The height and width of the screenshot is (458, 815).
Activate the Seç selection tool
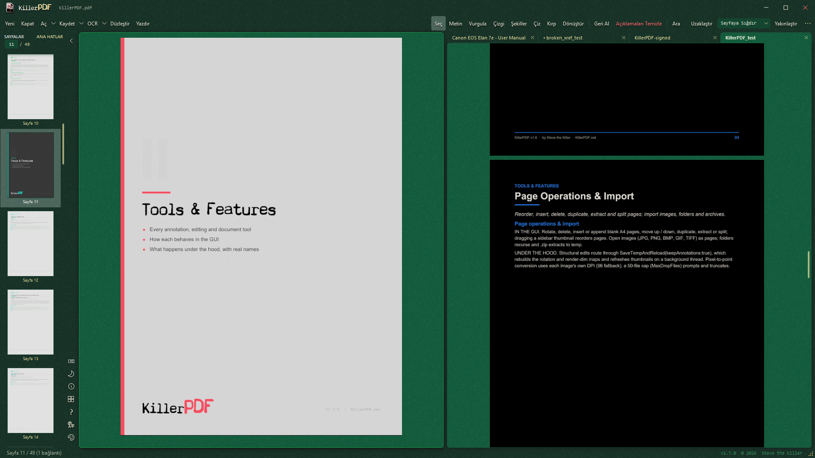pyautogui.click(x=438, y=24)
